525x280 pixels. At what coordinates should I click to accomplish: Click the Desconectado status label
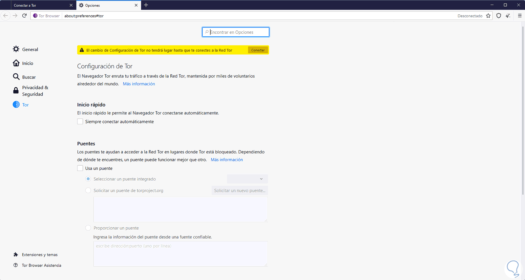click(x=470, y=16)
